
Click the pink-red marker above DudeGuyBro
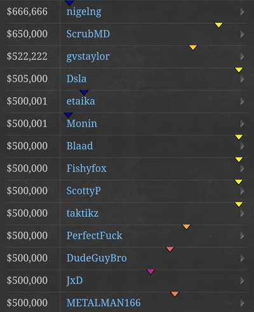pos(170,249)
